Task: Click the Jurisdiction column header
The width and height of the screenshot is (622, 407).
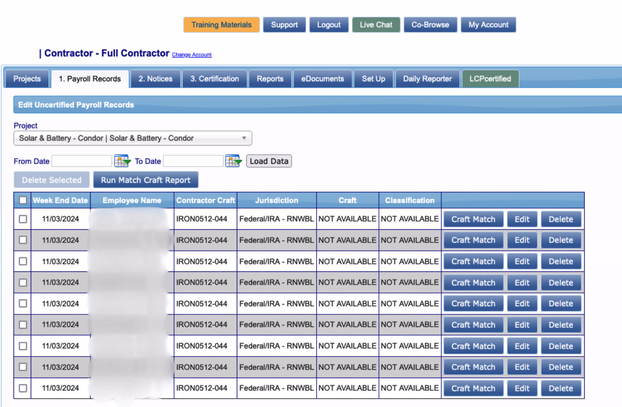Action: (x=277, y=200)
